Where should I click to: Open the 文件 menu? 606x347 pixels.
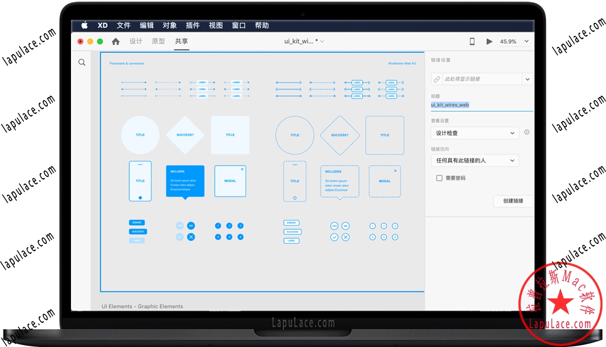124,25
